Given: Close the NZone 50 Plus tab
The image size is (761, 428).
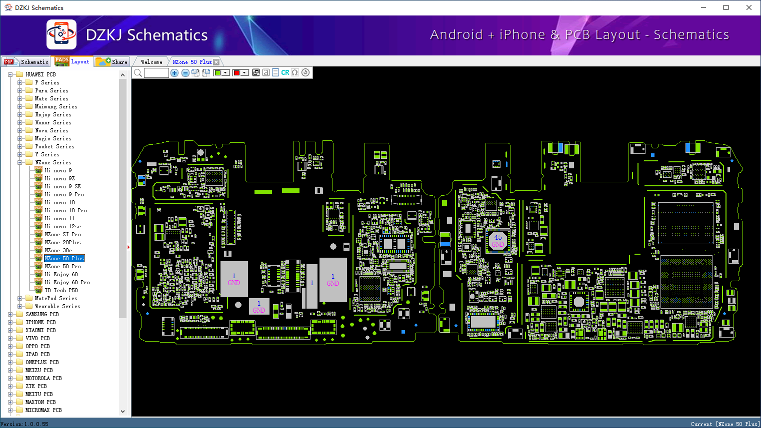Looking at the screenshot, I should coord(216,62).
